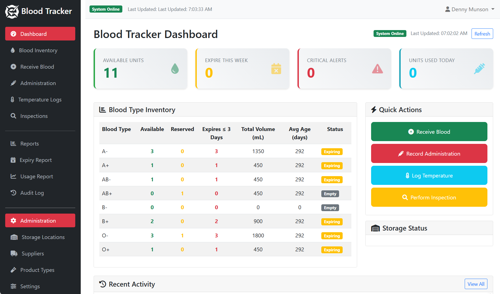Click the user avatar icon next to Denny Munson
This screenshot has width=500, height=294.
point(447,9)
